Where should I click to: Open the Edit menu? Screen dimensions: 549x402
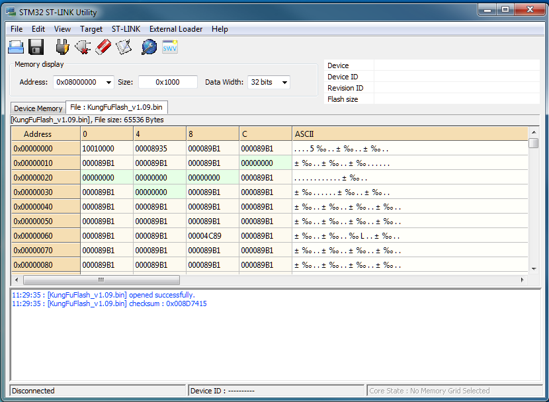[38, 29]
